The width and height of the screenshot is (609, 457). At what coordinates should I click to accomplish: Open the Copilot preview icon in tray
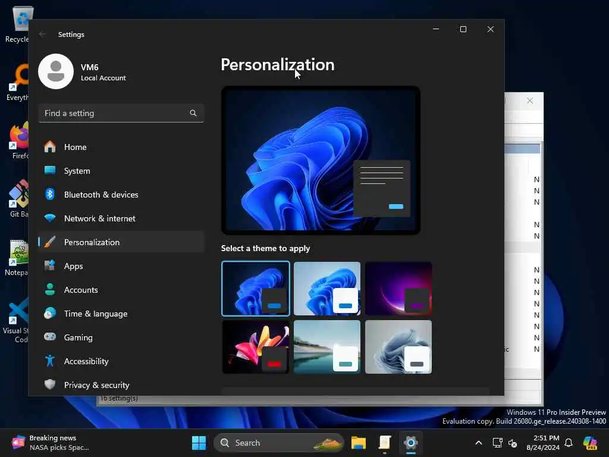click(x=590, y=443)
